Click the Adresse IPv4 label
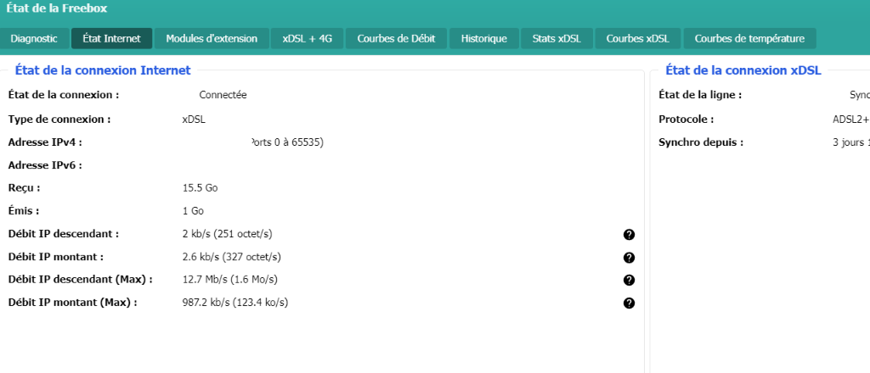The height and width of the screenshot is (373, 870). [46, 142]
